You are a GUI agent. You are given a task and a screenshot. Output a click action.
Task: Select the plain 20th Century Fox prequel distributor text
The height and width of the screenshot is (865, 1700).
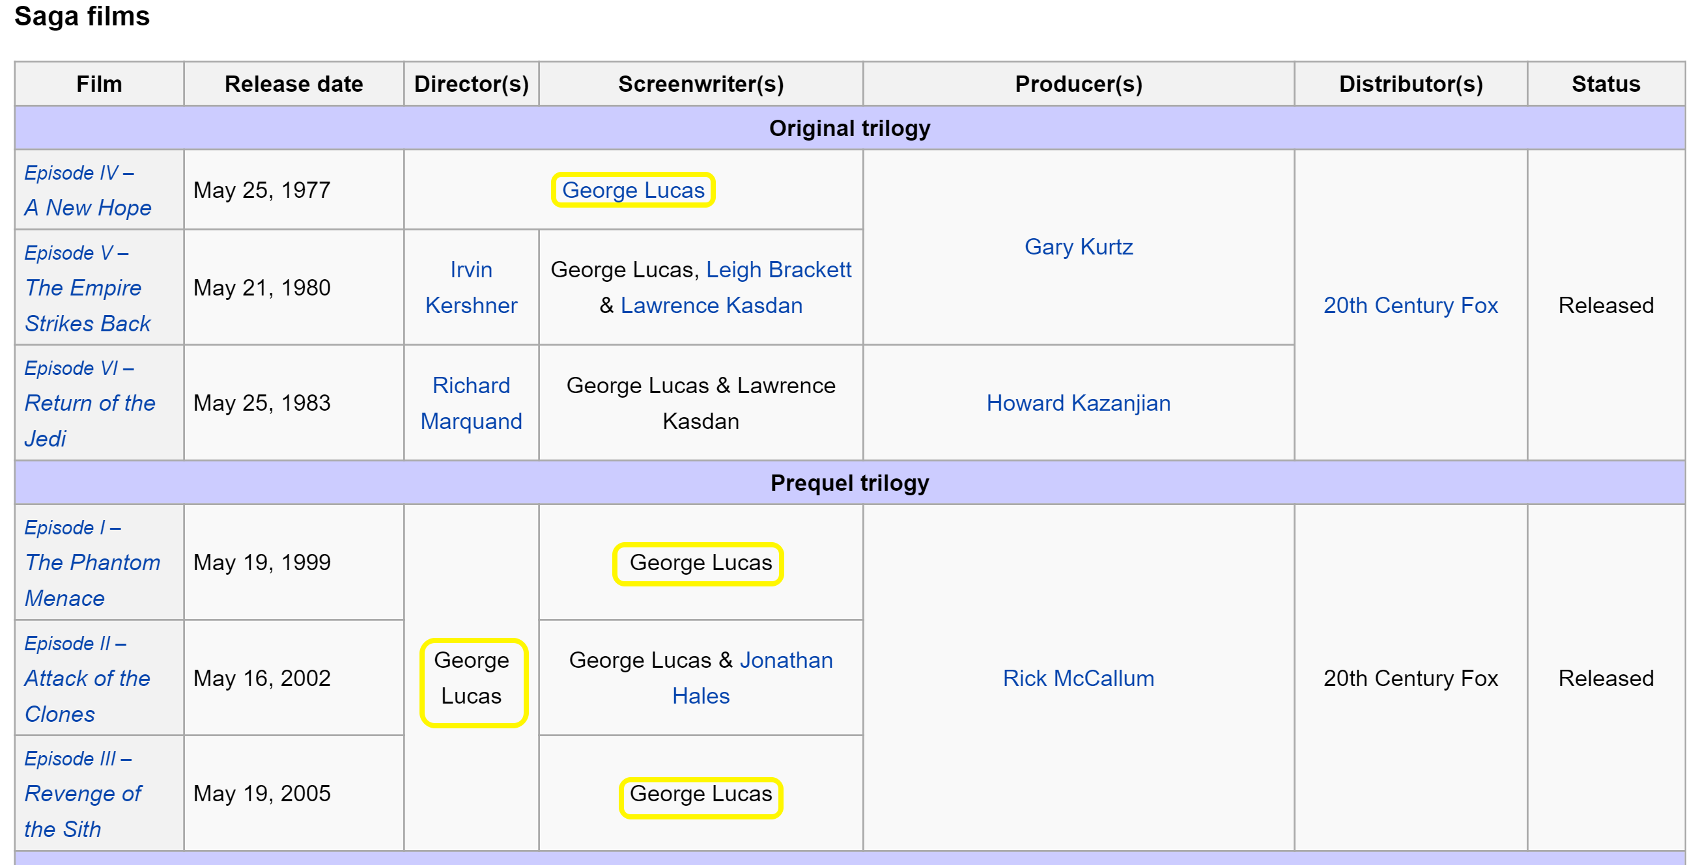[1410, 678]
